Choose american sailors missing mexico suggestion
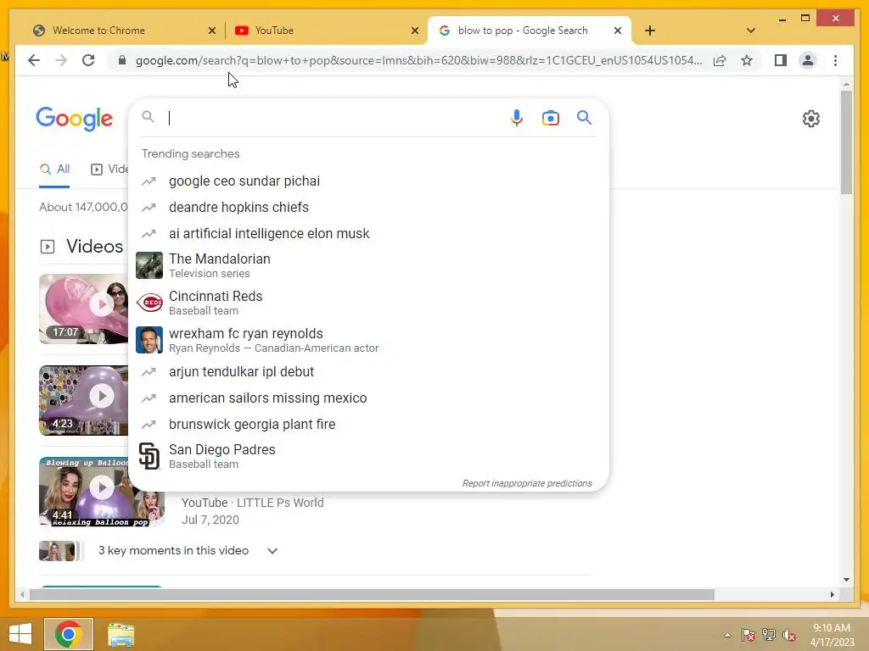The image size is (869, 651). click(x=368, y=398)
